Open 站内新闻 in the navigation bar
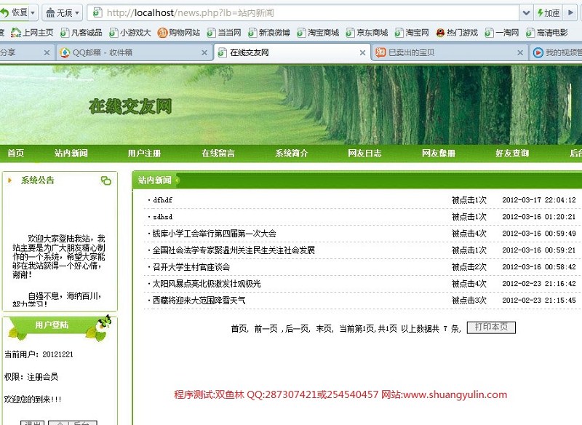The width and height of the screenshot is (582, 425). click(71, 153)
